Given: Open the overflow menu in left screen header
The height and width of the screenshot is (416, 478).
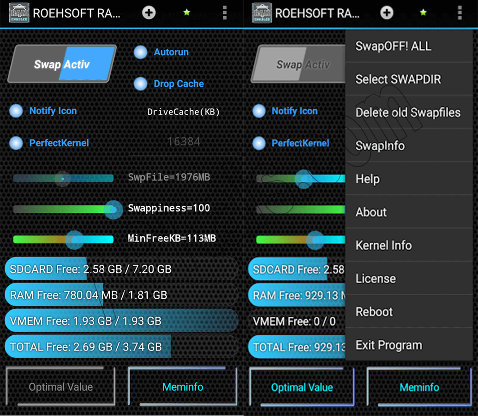Looking at the screenshot, I should pyautogui.click(x=225, y=13).
